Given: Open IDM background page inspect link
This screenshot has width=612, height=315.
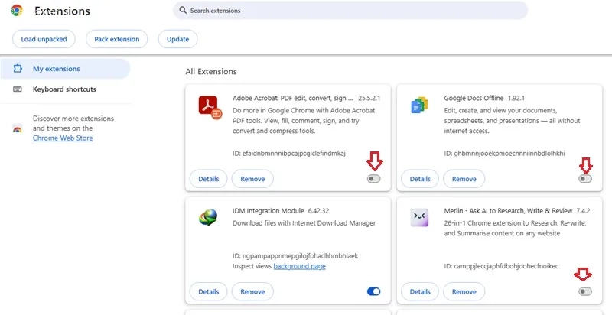Looking at the screenshot, I should coord(299,266).
